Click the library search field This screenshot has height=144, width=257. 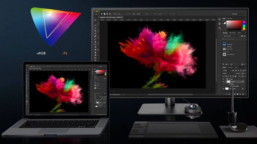pyautogui.click(x=234, y=39)
